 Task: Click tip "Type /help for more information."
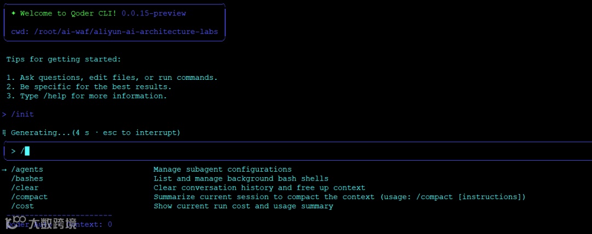93,96
